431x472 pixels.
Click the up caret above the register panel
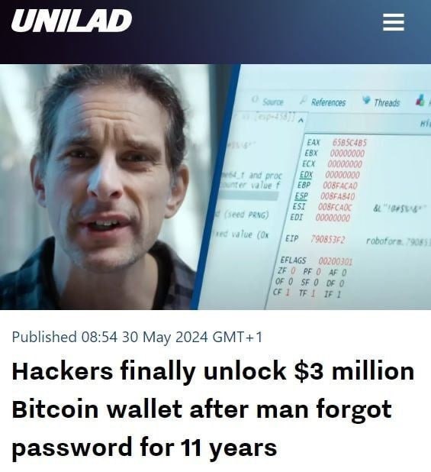tap(301, 121)
